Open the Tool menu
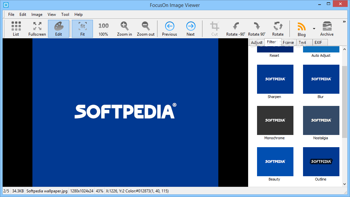350x197 pixels. coord(65,15)
